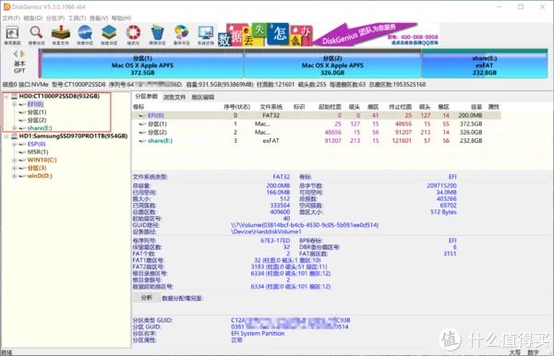Open the 硬盘(D) Disk menu
This screenshot has width=554, height=356.
pos(33,18)
